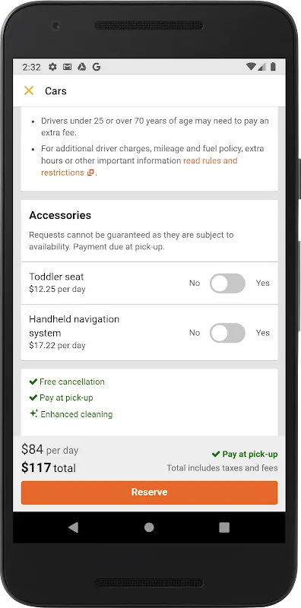Image resolution: width=301 pixels, height=608 pixels.
Task: Enable the Toddler seat toggle
Action: 227,283
